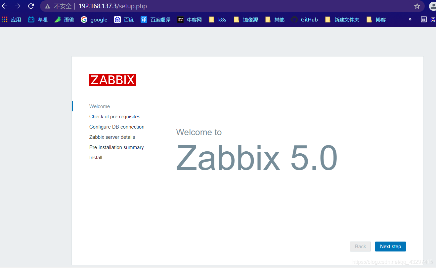
Task: Click the address bar URL field
Action: click(x=99, y=6)
